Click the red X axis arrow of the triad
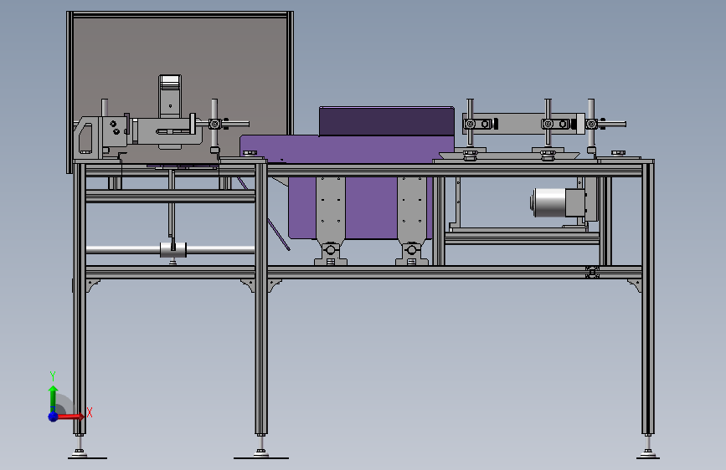 point(72,416)
